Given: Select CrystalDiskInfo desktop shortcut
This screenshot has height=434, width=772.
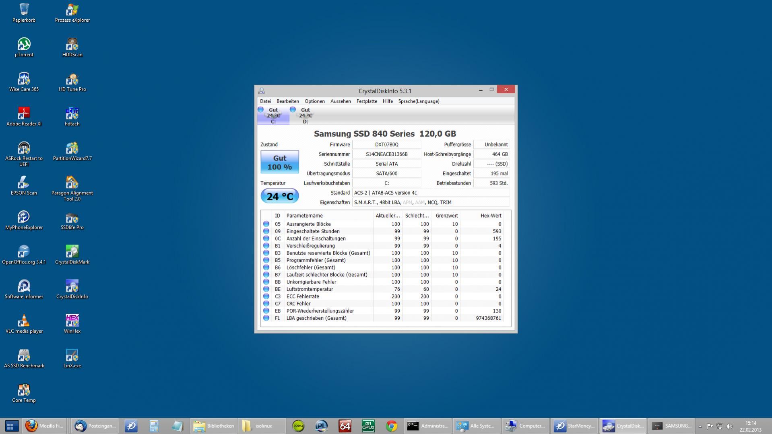Looking at the screenshot, I should 72,290.
